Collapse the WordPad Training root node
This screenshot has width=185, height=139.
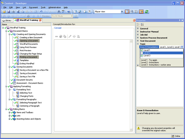point(3,28)
